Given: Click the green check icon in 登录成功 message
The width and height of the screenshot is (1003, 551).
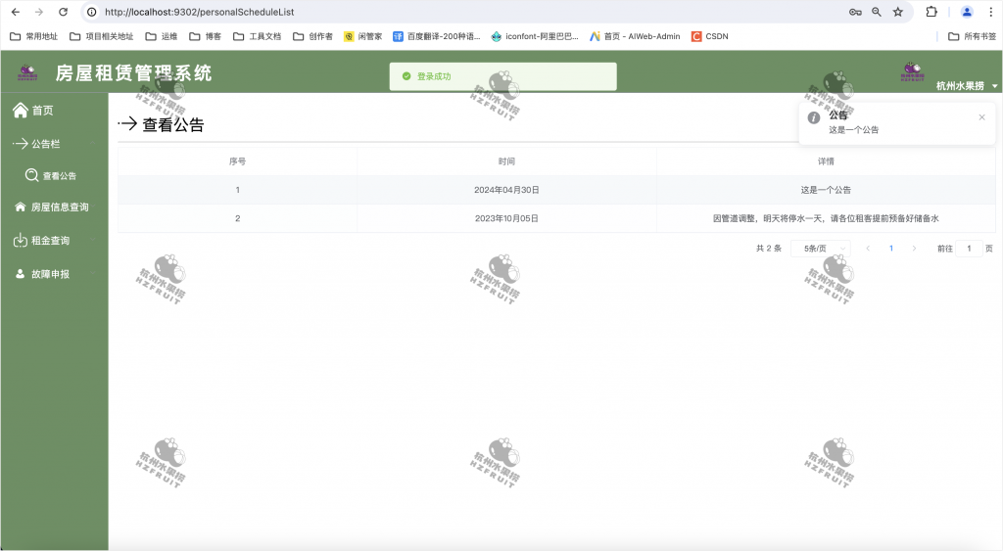Looking at the screenshot, I should (x=406, y=76).
